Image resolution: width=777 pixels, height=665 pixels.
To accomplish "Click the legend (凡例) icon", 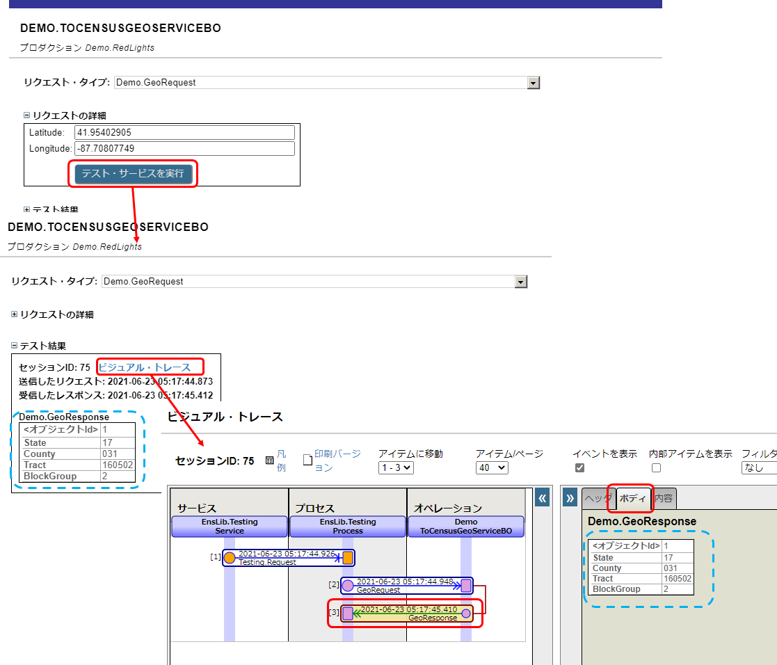I will [x=269, y=460].
